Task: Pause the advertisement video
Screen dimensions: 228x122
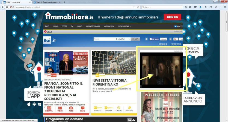Action: pos(141,86)
